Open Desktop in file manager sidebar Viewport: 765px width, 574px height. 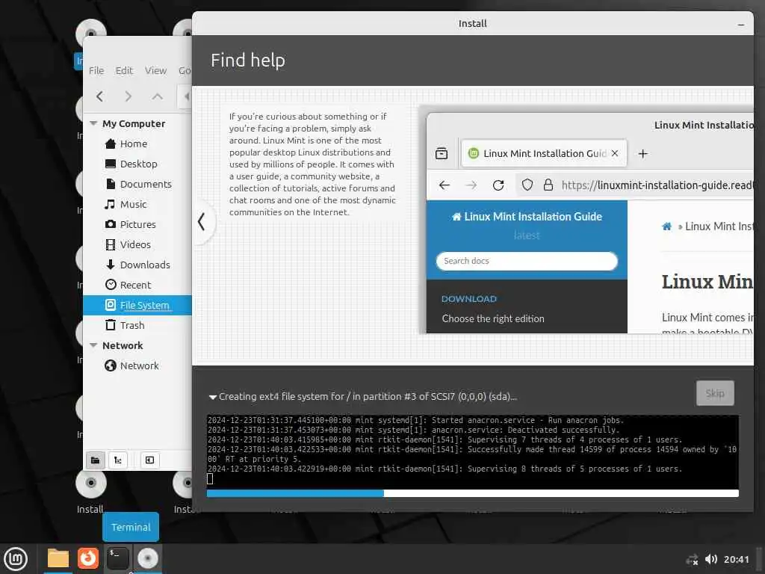tap(137, 164)
